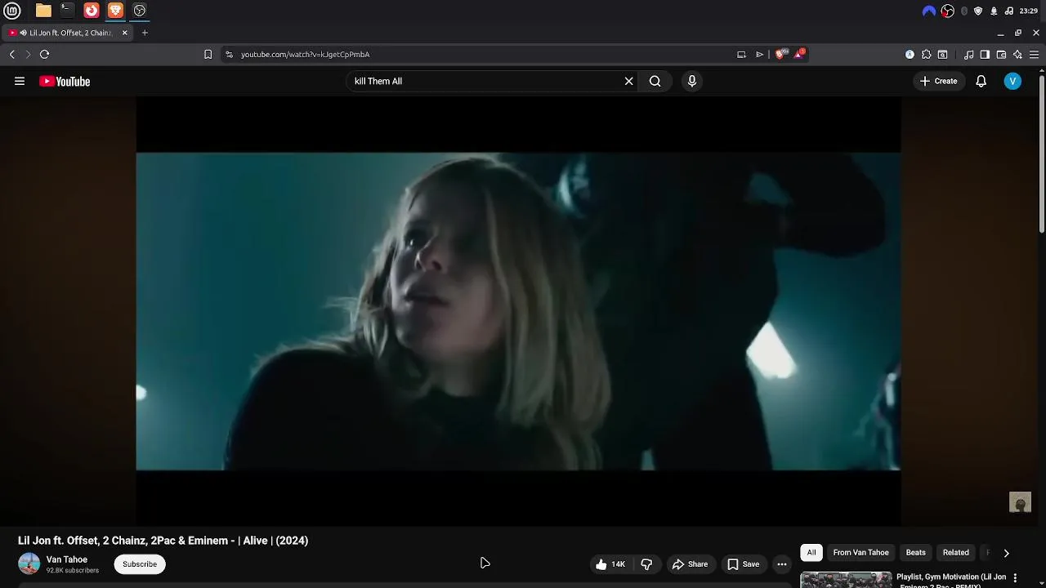Open the small floating thumbnail at right
The height and width of the screenshot is (588, 1046).
(1020, 502)
